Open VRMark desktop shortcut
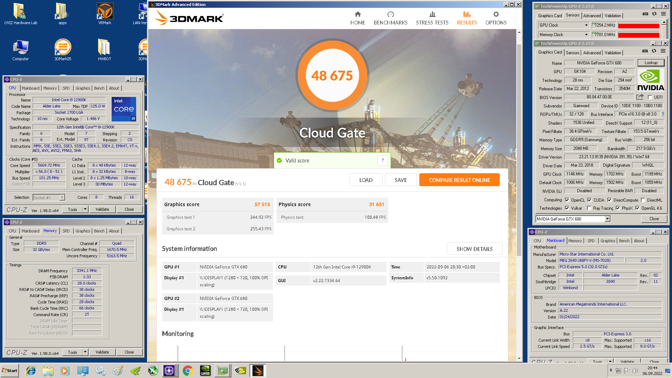 pyautogui.click(x=105, y=14)
